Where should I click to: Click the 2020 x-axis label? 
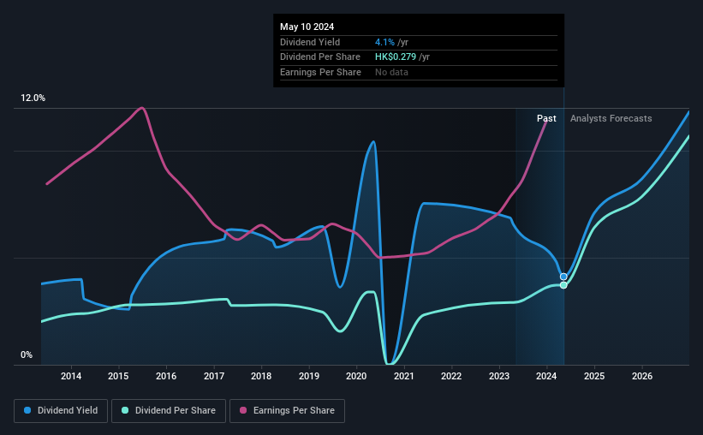point(356,376)
